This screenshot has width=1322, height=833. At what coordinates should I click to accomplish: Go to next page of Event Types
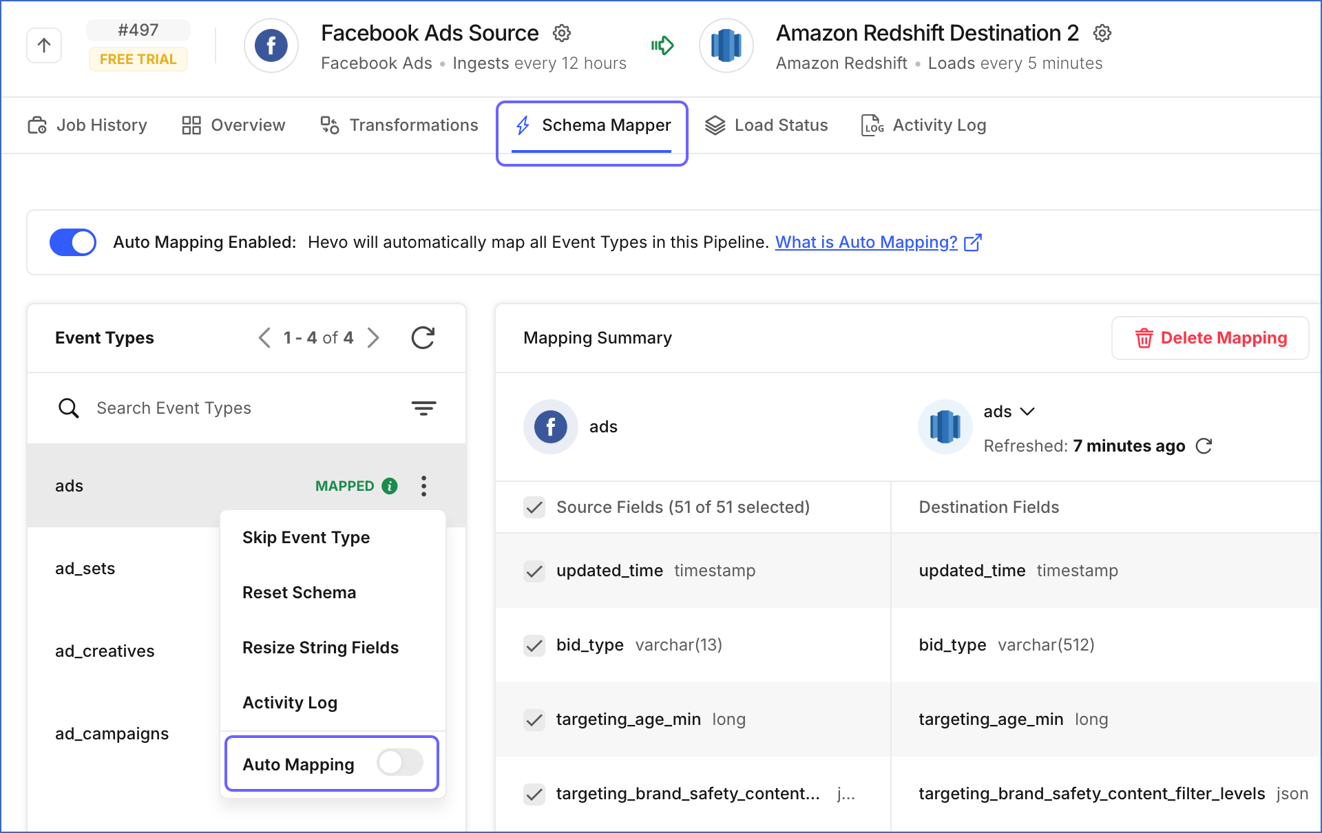(x=373, y=338)
